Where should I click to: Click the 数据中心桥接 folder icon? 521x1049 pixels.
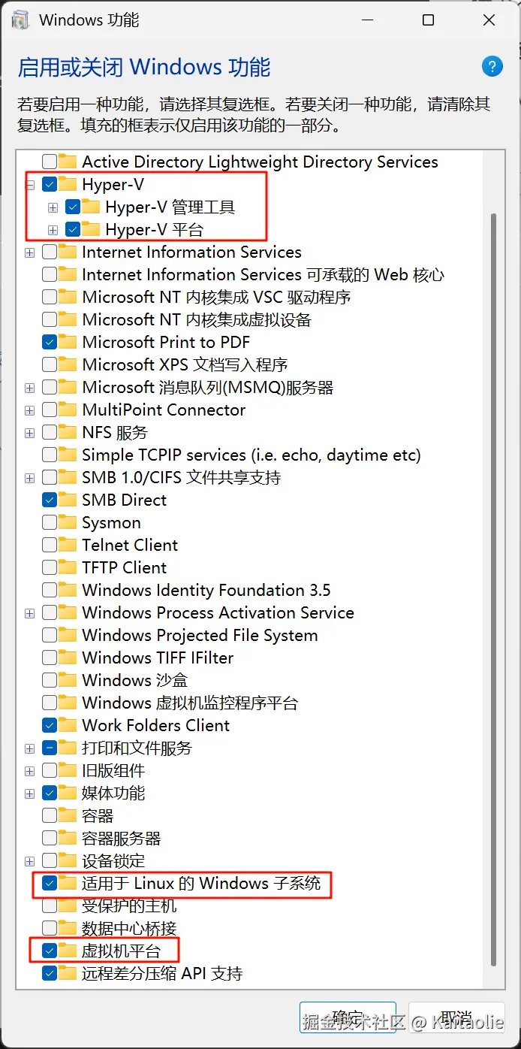click(68, 927)
